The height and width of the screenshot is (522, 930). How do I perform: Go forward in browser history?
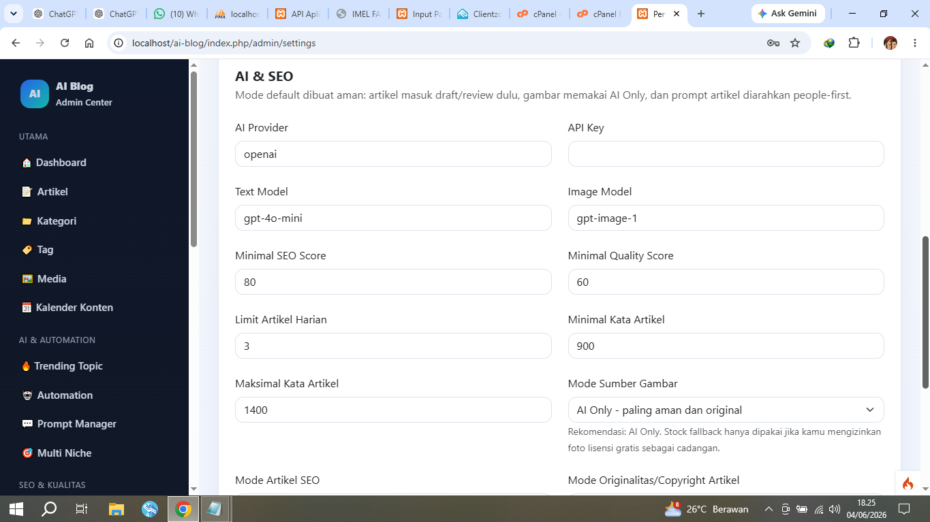pyautogui.click(x=40, y=43)
